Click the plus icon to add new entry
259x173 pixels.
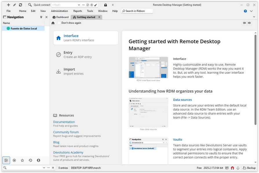pyautogui.click(x=8, y=5)
